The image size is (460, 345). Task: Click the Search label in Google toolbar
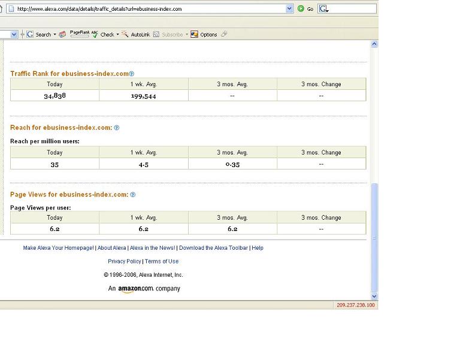point(43,35)
